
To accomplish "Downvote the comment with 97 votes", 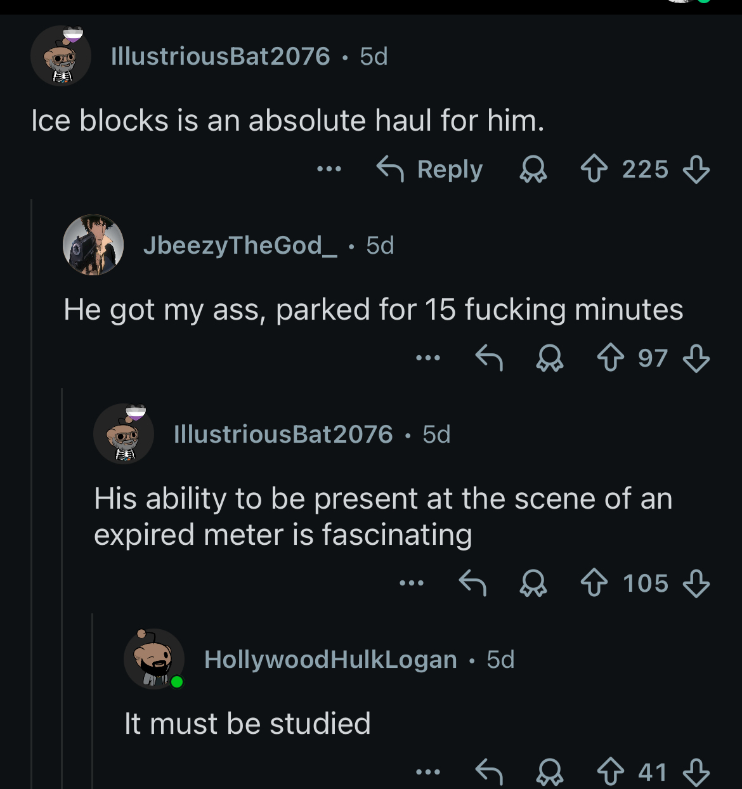I will pos(696,358).
